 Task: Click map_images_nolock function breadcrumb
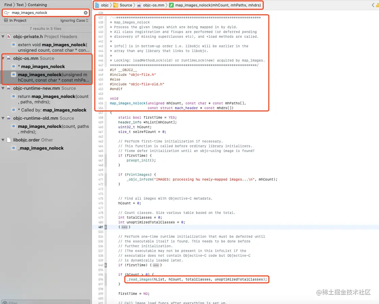pyautogui.click(x=218, y=5)
